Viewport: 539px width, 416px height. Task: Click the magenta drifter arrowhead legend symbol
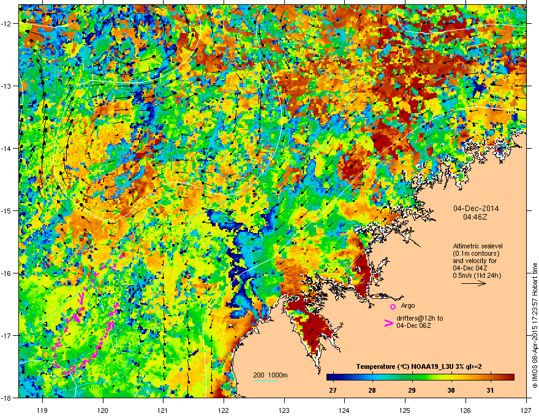tap(388, 323)
